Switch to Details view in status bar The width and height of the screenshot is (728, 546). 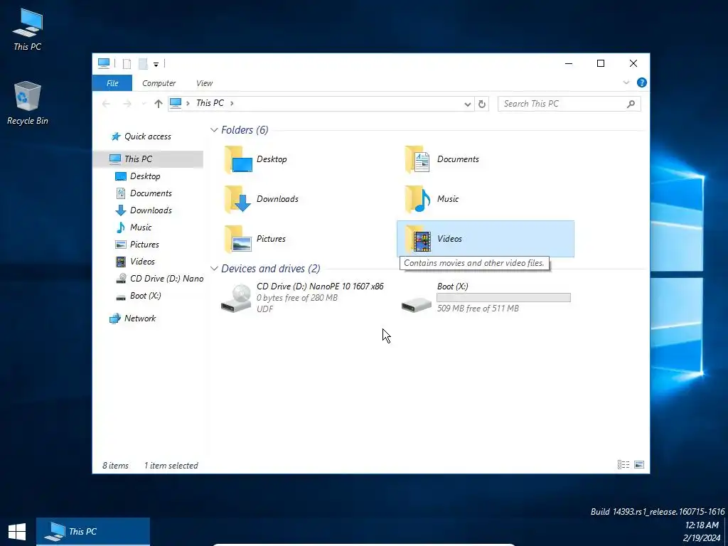(x=623, y=464)
